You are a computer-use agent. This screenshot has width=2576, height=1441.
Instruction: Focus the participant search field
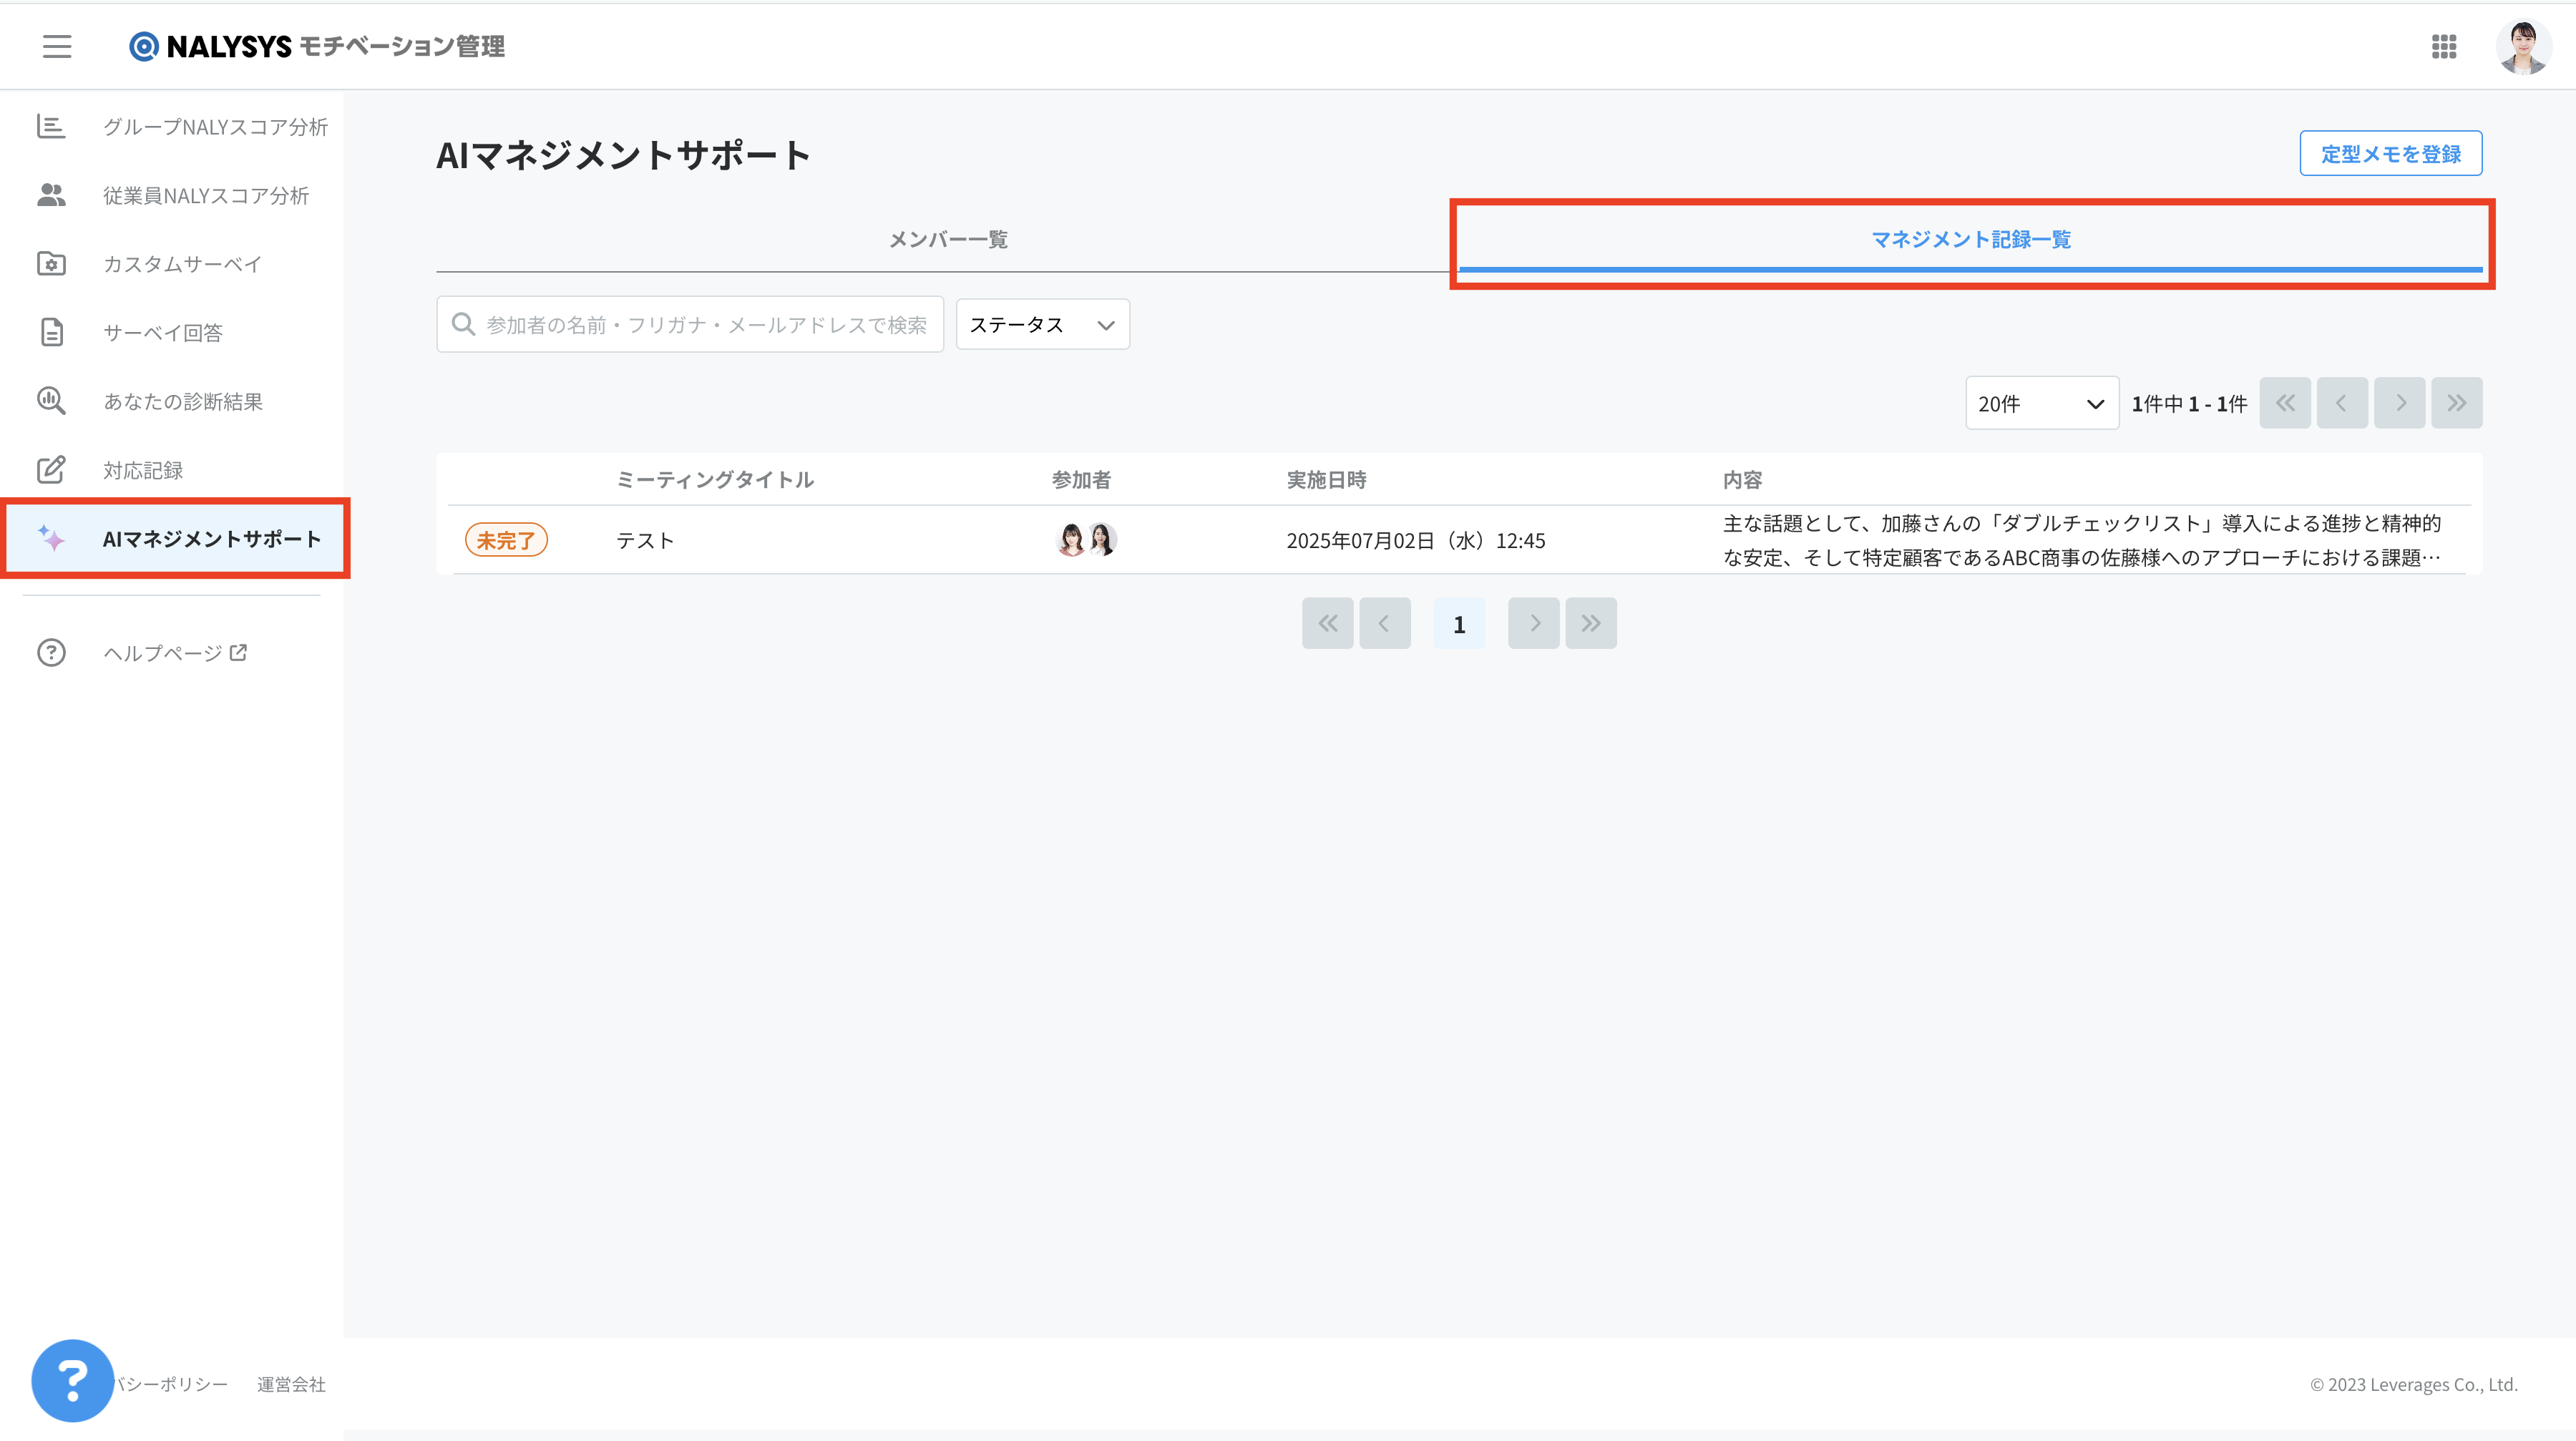pyautogui.click(x=690, y=324)
